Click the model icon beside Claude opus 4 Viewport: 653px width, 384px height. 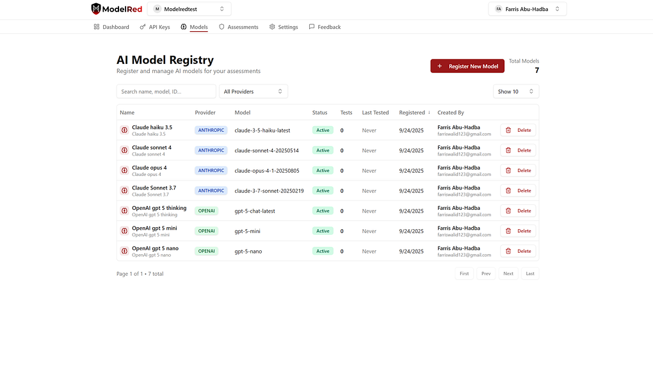(x=124, y=170)
